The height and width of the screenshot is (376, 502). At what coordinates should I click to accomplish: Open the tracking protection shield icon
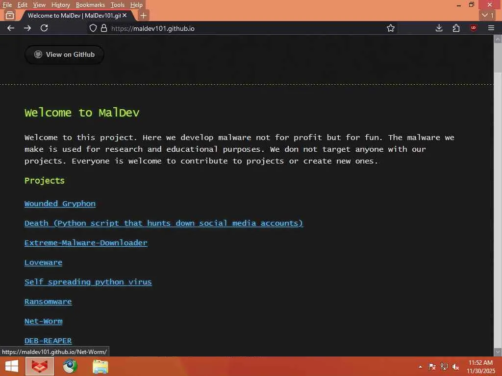[x=93, y=28]
